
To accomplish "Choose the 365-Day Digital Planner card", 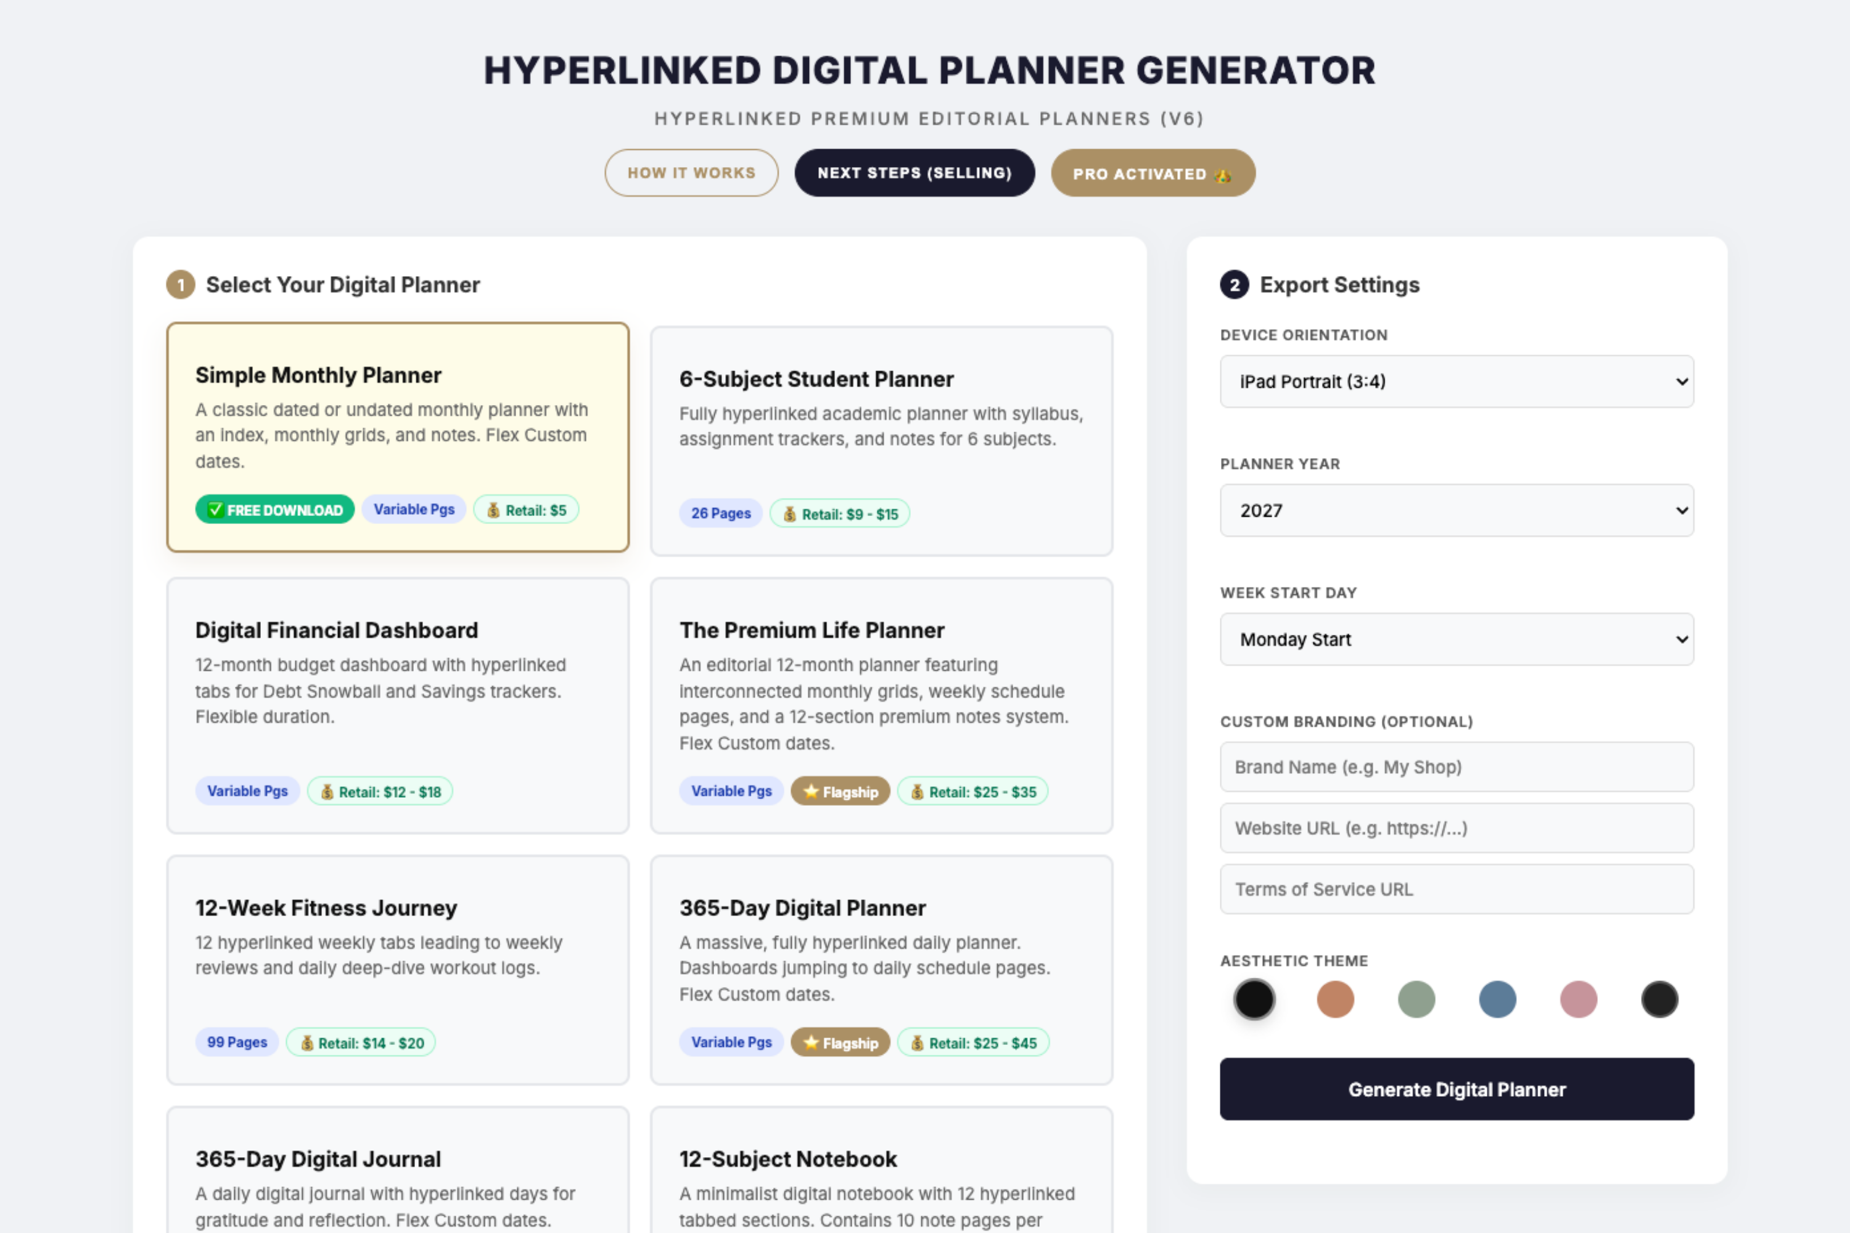I will click(882, 970).
